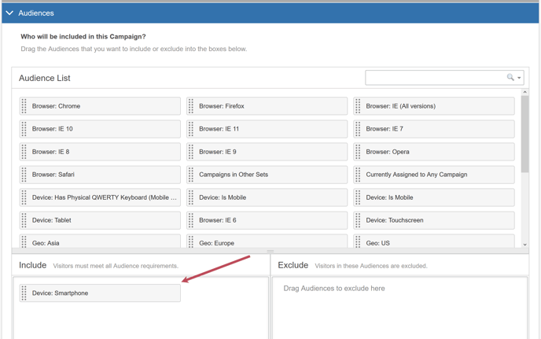Click the drag handle of Browser: IE 10
The width and height of the screenshot is (541, 339).
(24, 129)
